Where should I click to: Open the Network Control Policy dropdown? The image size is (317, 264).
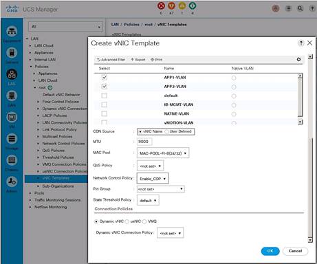pyautogui.click(x=153, y=179)
